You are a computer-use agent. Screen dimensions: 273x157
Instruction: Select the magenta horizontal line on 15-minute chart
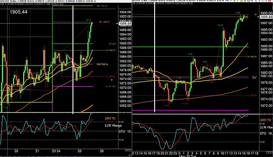190,110
